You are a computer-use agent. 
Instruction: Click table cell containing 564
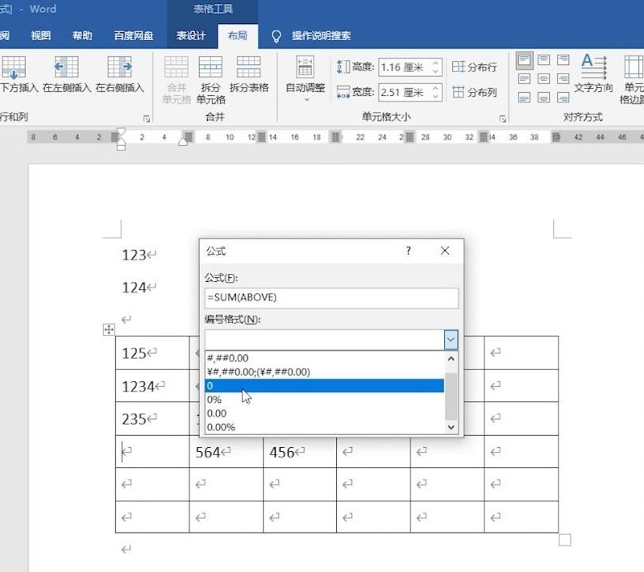tap(226, 452)
